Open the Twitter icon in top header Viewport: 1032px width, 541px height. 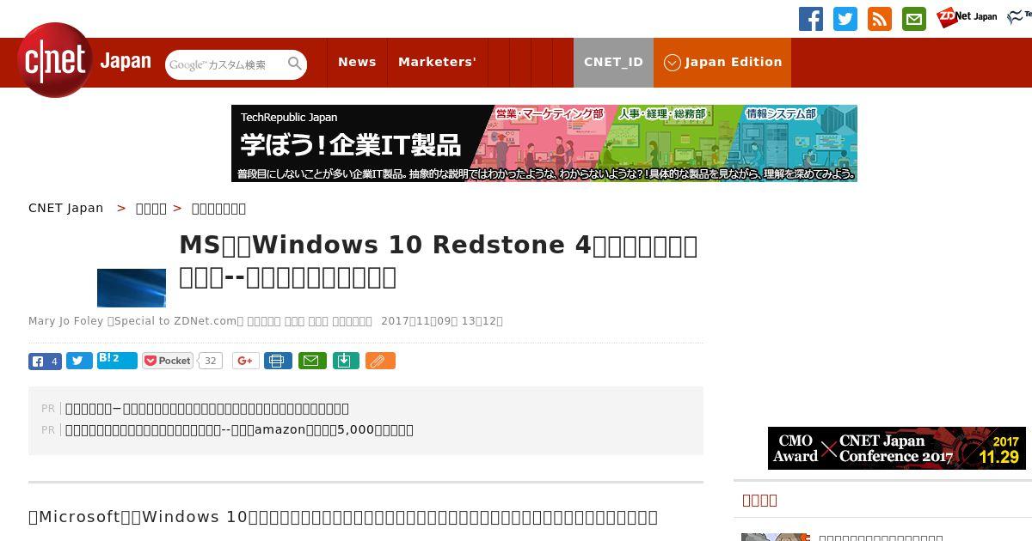click(845, 19)
